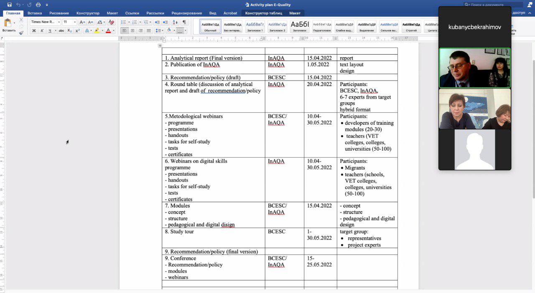
Task: Toggle Italic (К) formatting
Action: click(42, 30)
